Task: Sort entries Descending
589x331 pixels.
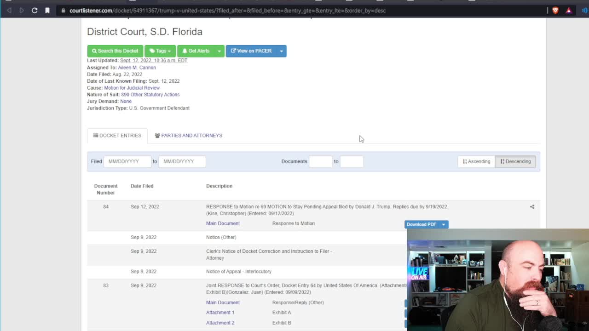Action: 515,161
